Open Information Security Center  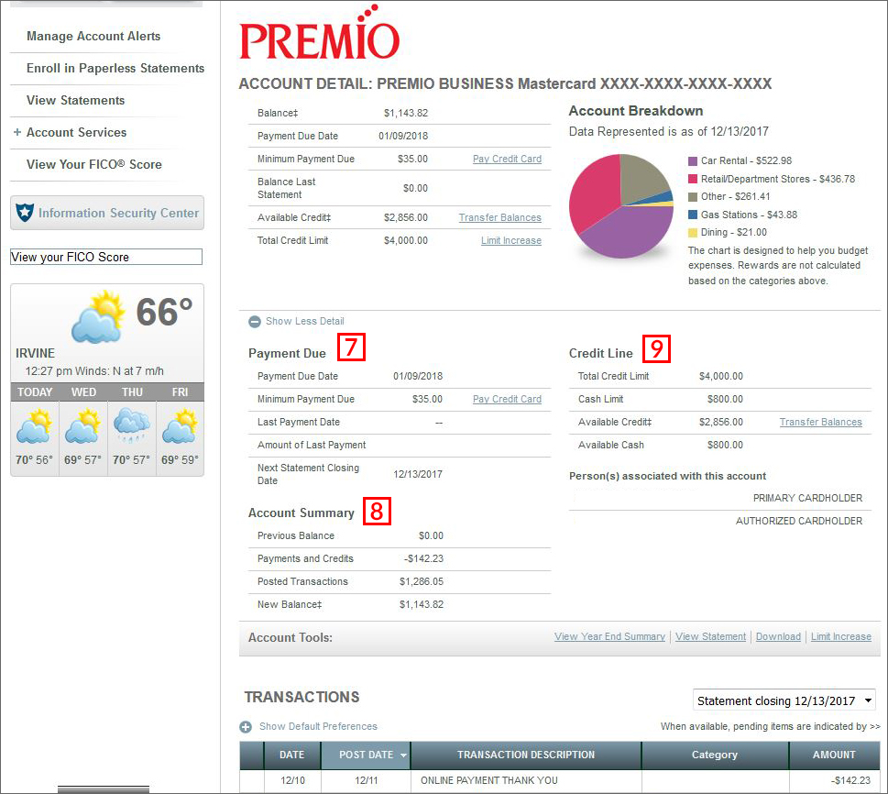(x=107, y=213)
